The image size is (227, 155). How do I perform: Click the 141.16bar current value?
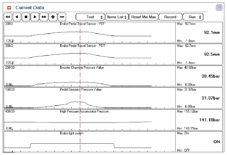210,120
